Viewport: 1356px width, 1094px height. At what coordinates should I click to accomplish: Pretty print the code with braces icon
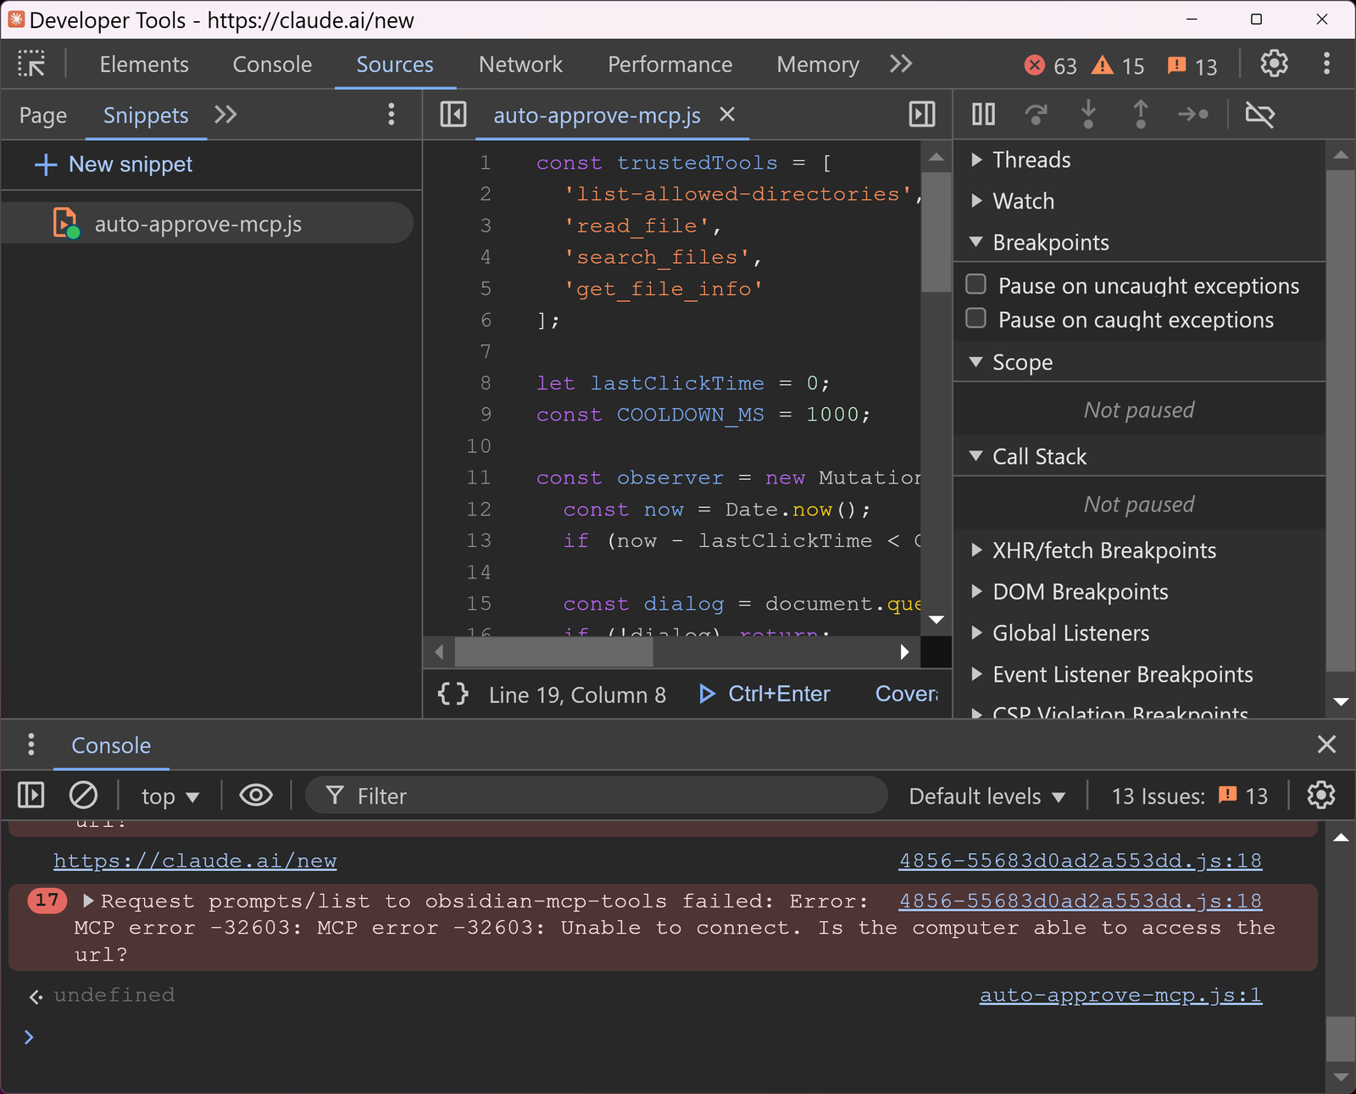click(453, 695)
